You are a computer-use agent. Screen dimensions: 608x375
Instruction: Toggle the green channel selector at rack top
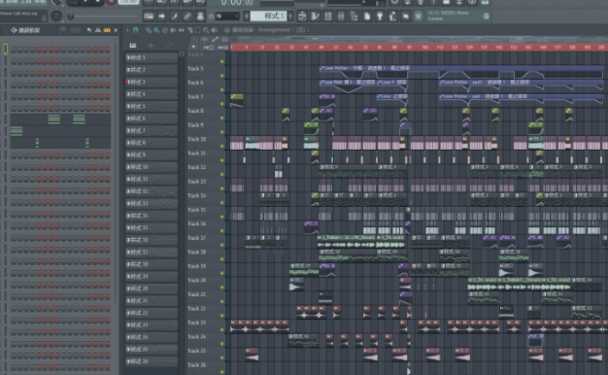pos(5,49)
